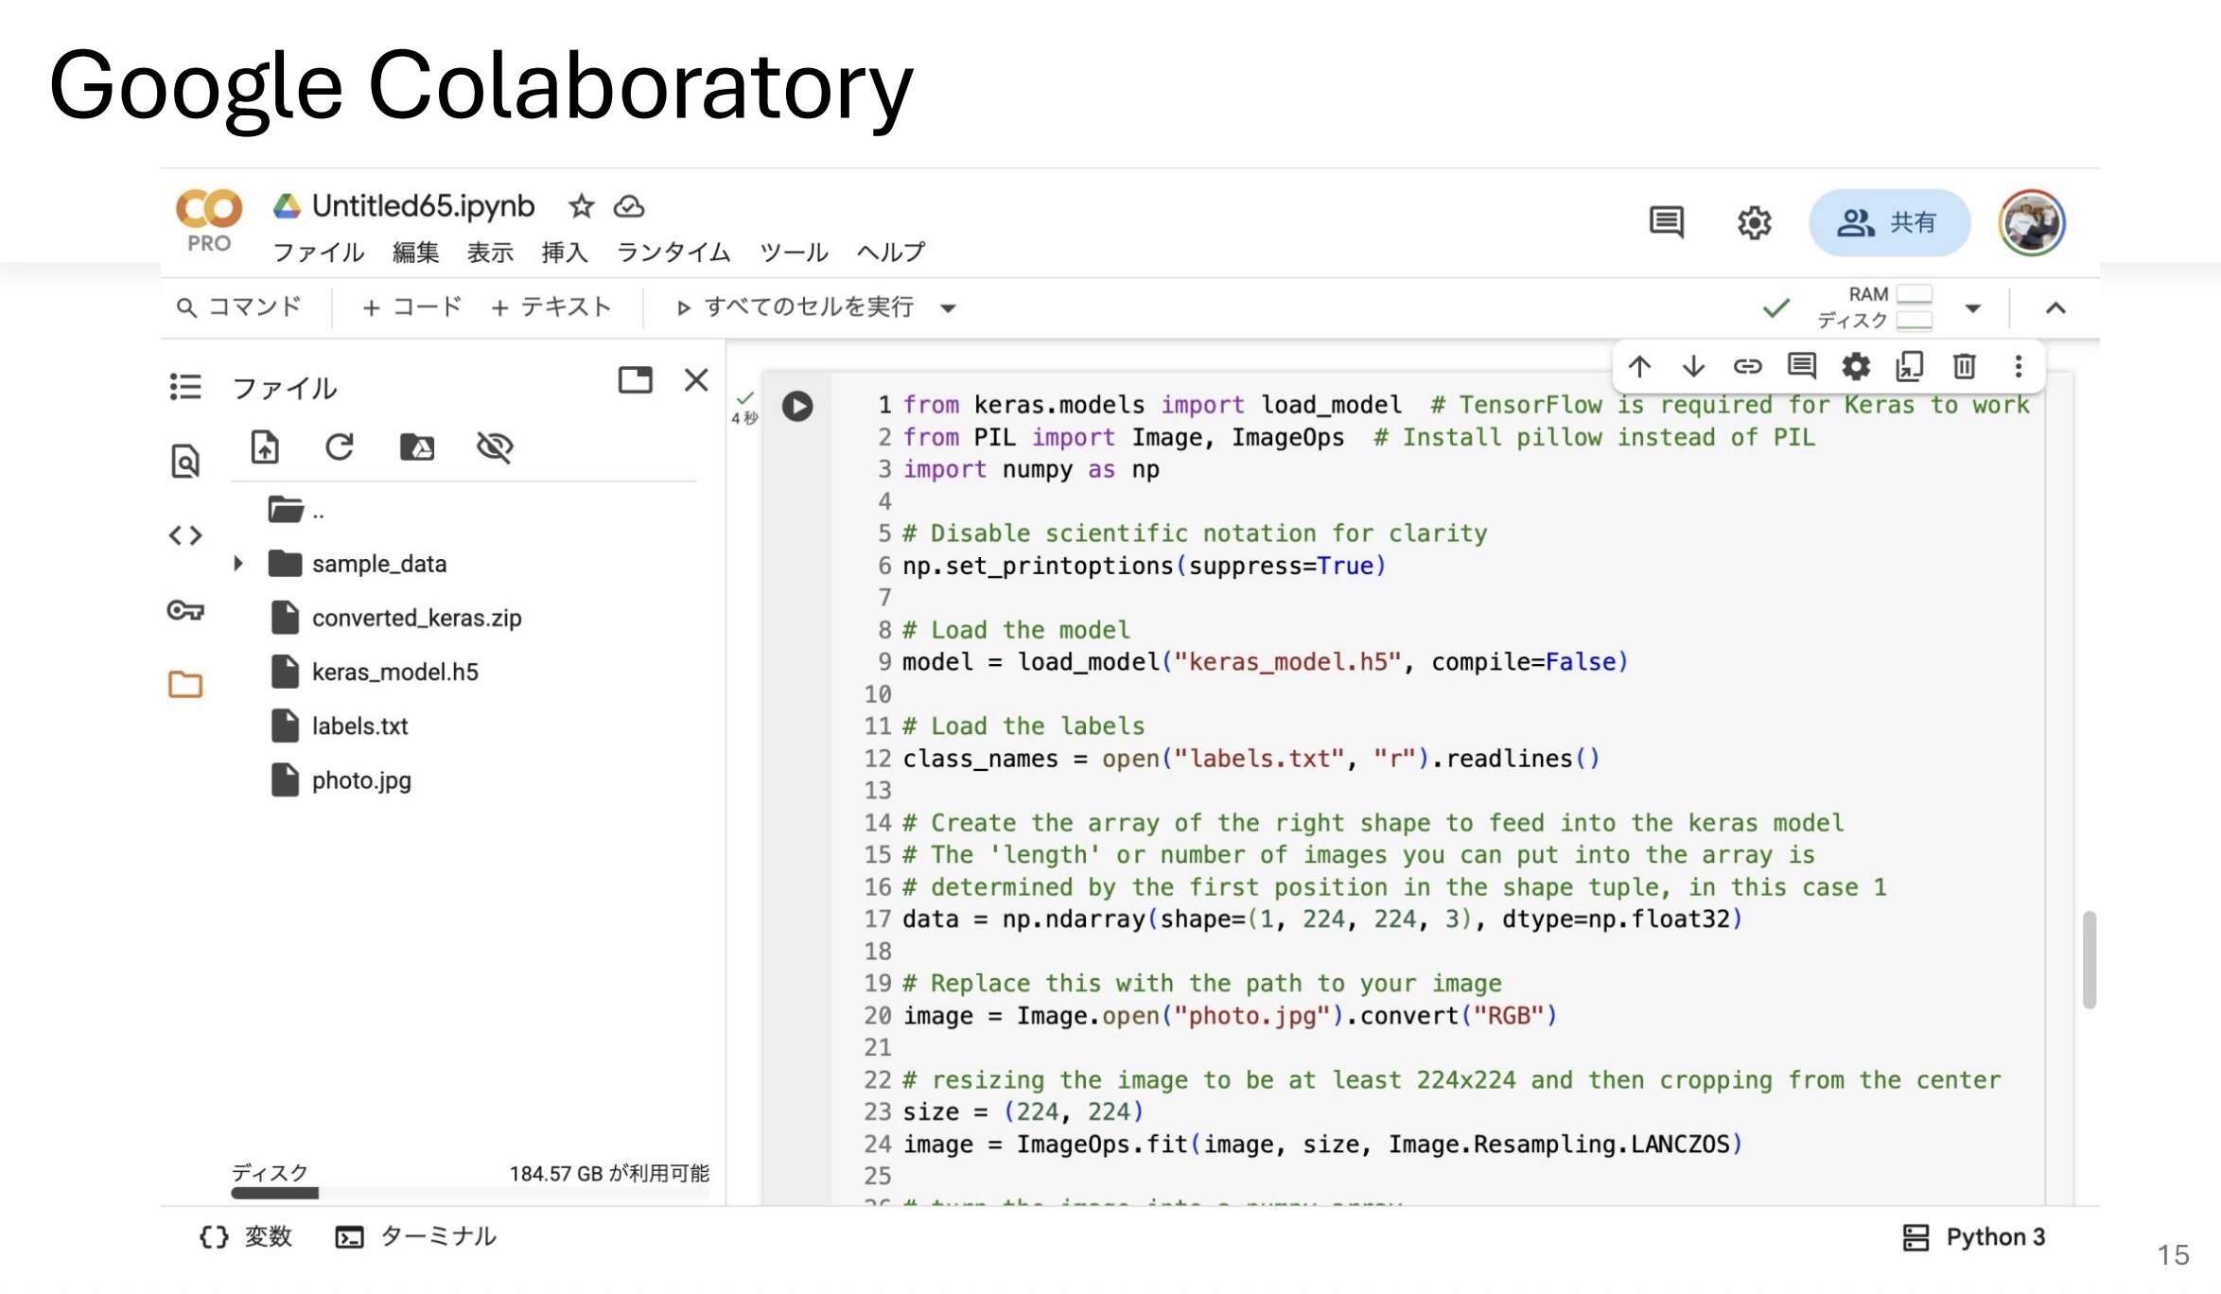This screenshot has height=1294, width=2221.
Task: Open the ファイル menu
Action: [x=318, y=253]
